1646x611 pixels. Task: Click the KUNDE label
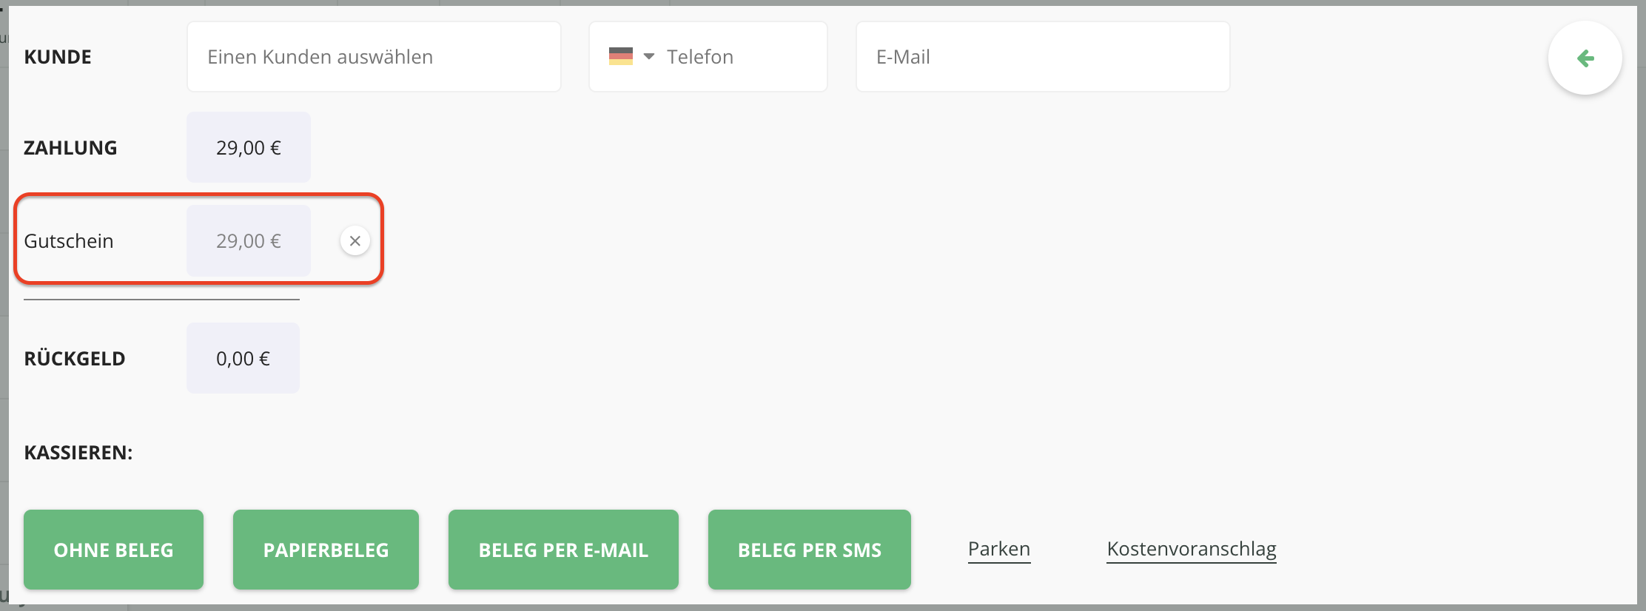(58, 57)
